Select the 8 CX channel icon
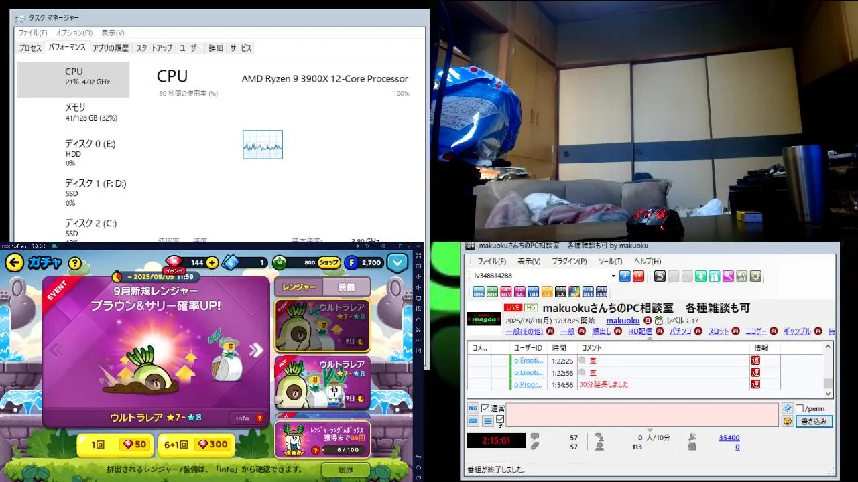The image size is (858, 482). pyautogui.click(x=560, y=292)
